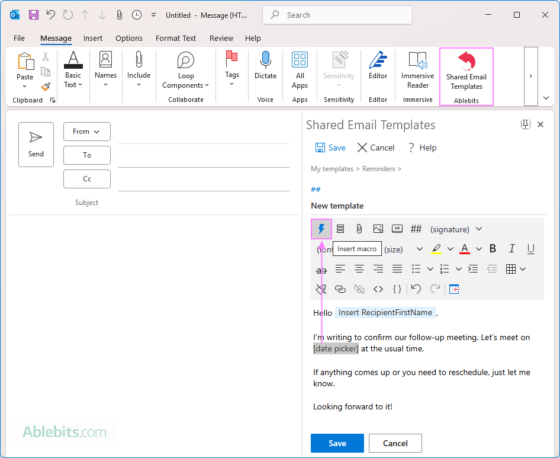
Task: Click the attach file paperclip in title bar
Action: click(x=120, y=15)
